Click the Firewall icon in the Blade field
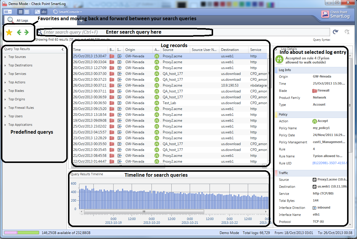 pos(315,91)
